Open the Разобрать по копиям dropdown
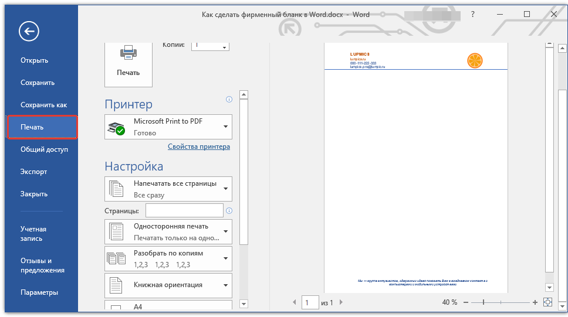 click(x=168, y=258)
